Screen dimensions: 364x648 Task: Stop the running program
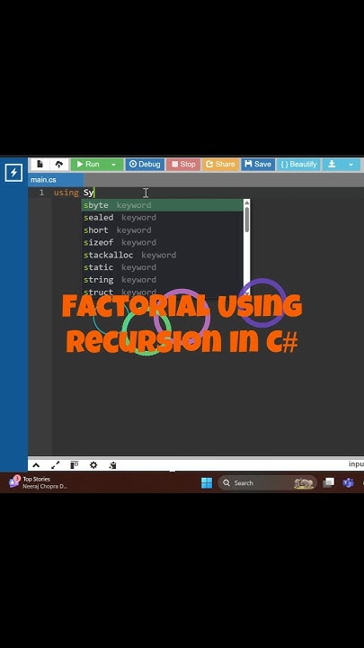point(183,164)
